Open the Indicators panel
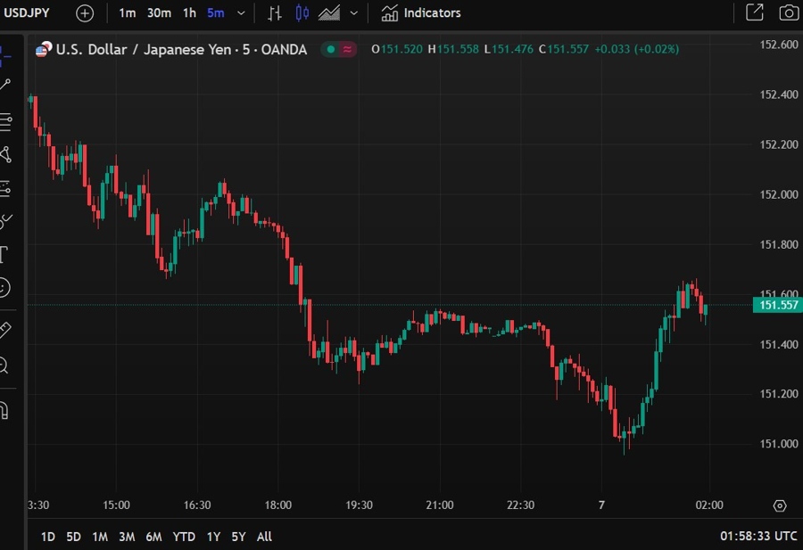The width and height of the screenshot is (803, 550). [x=421, y=13]
